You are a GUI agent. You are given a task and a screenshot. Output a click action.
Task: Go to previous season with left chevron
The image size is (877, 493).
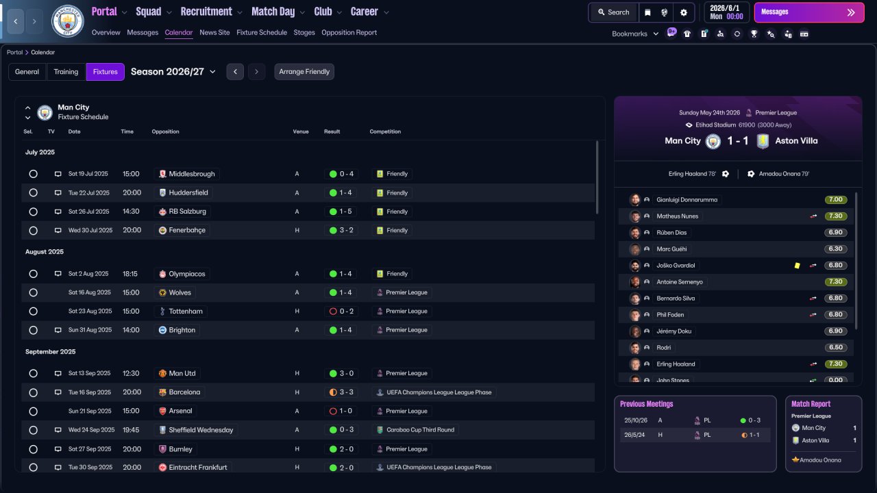[235, 72]
